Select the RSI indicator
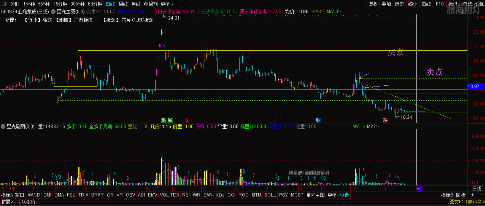Screen dimensions: 485x206 tap(186, 195)
